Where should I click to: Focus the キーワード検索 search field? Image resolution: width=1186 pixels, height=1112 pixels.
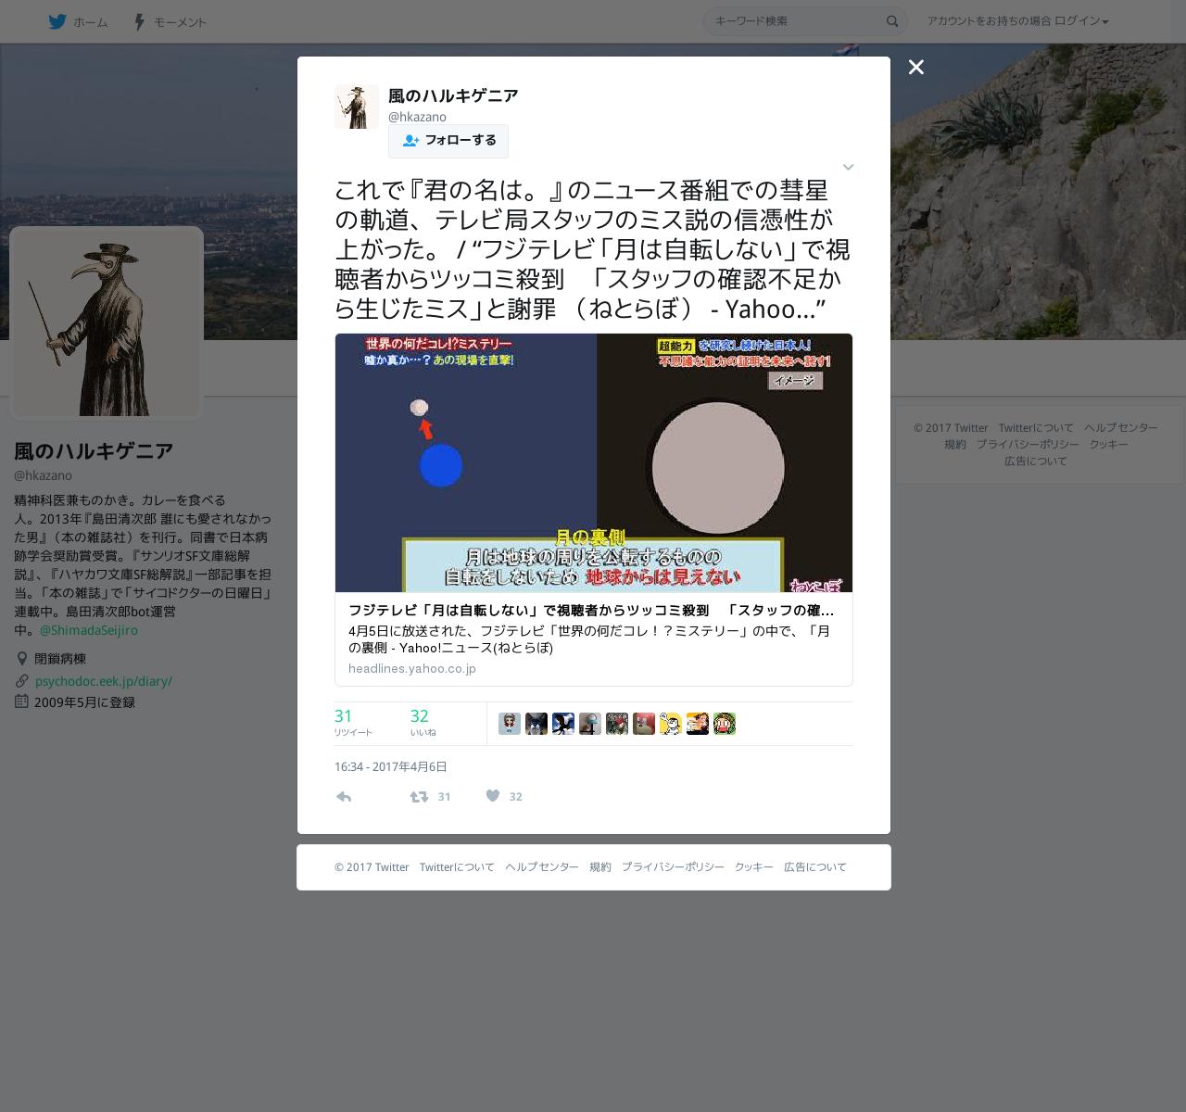pyautogui.click(x=797, y=21)
